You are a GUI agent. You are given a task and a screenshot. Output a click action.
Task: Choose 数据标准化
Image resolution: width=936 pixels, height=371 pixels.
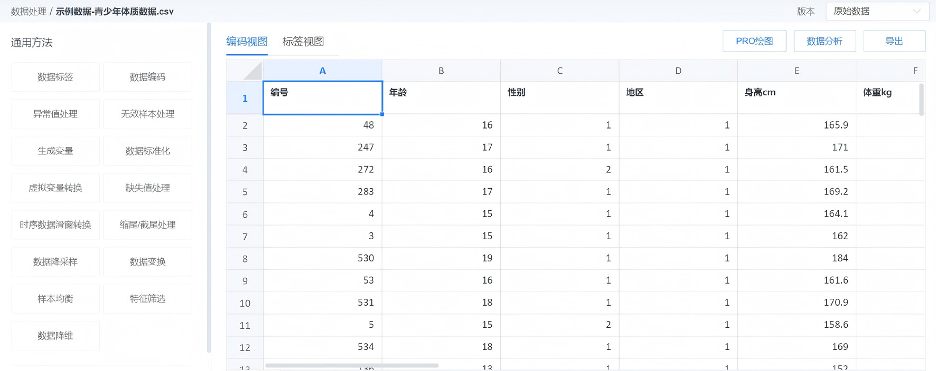pos(148,151)
